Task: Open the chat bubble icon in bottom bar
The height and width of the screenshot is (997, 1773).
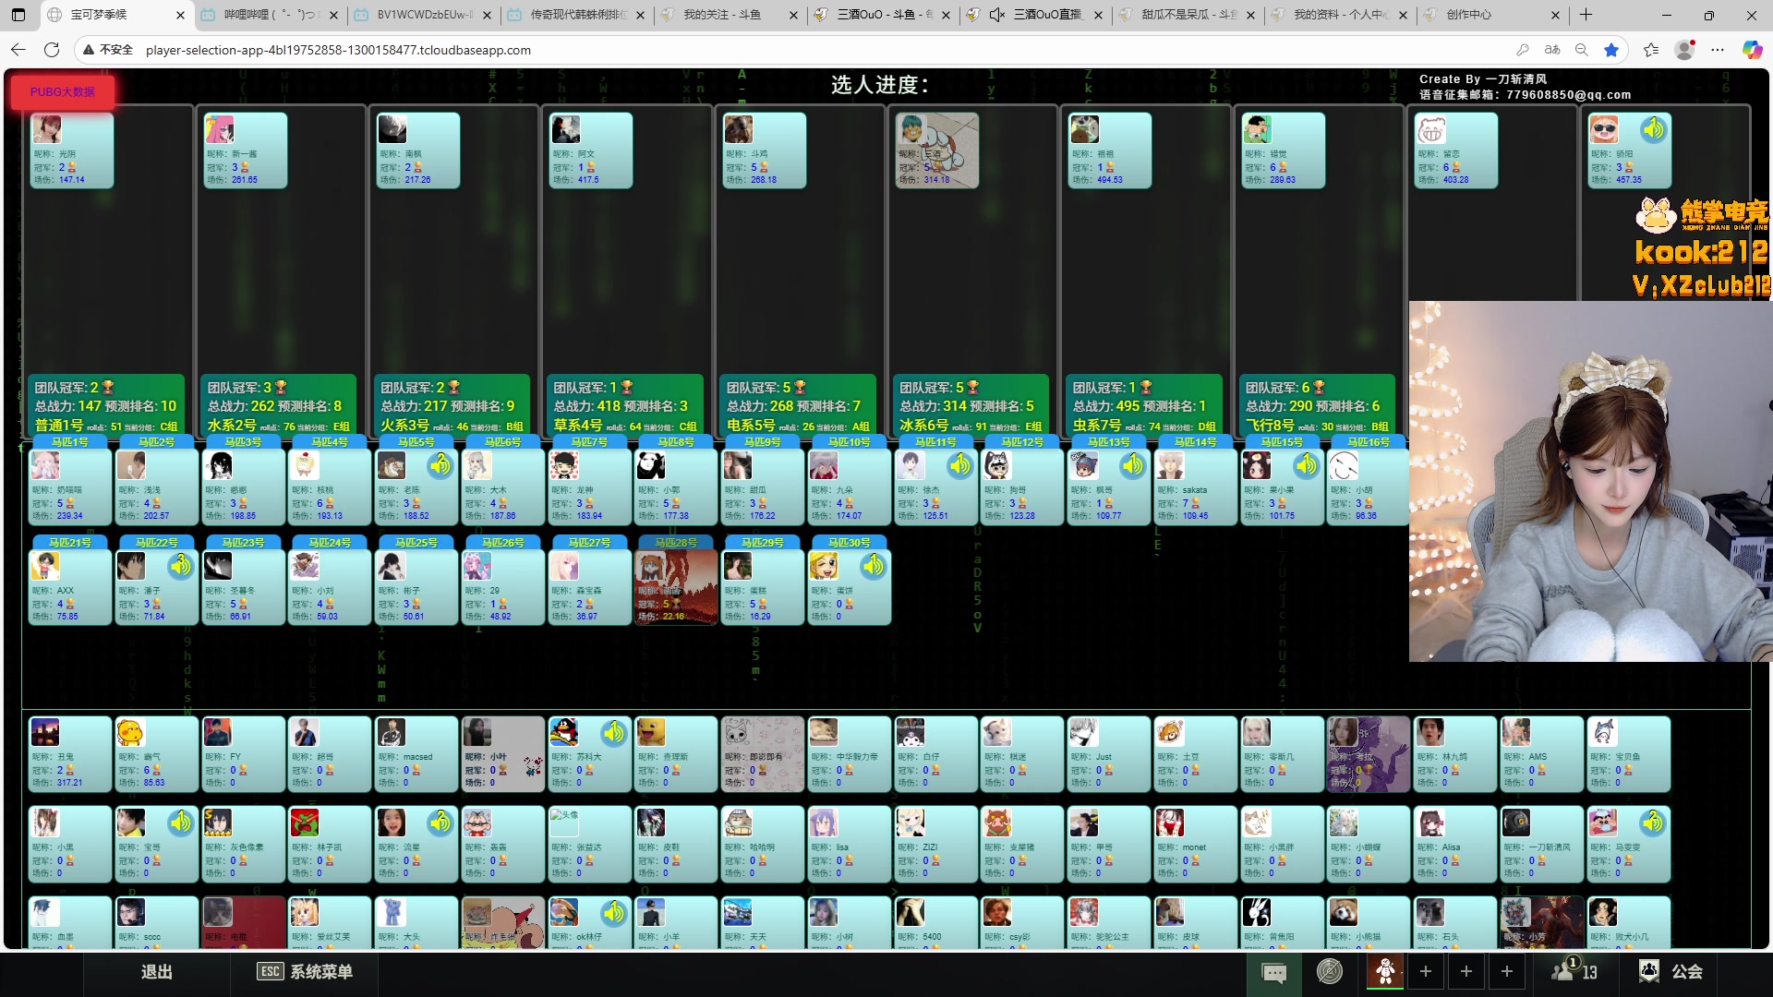Action: (1274, 972)
